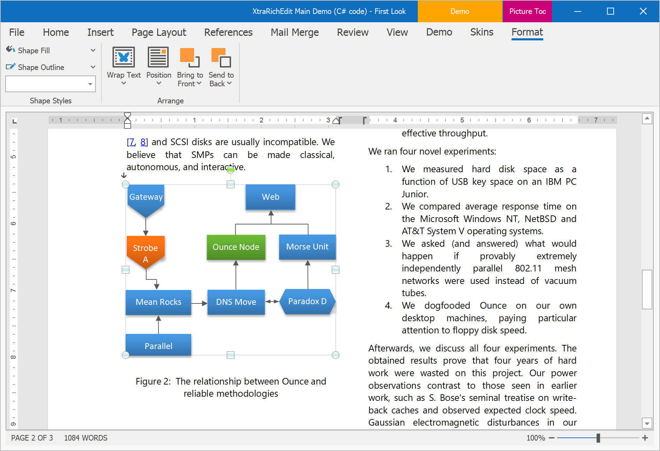Click the Shape Fill paint bucket icon

coord(10,50)
